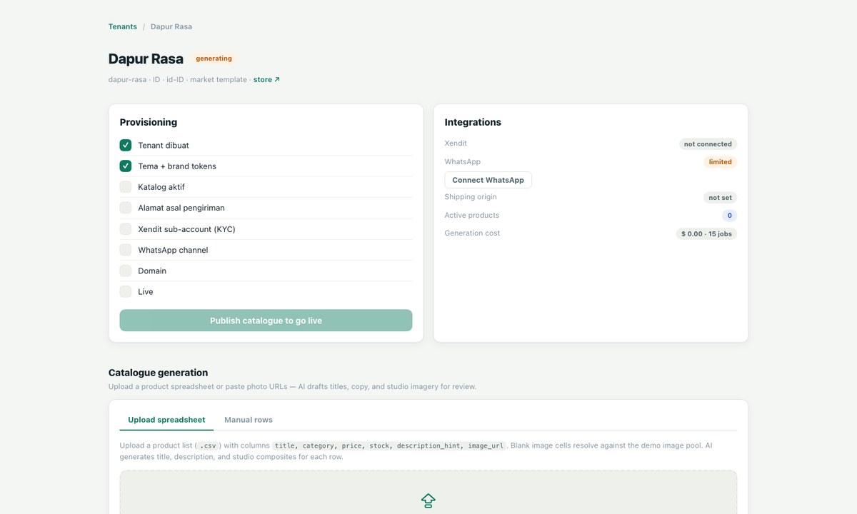
Task: Click the $ 0.00 · 15 jobs badge
Action: pyautogui.click(x=706, y=233)
